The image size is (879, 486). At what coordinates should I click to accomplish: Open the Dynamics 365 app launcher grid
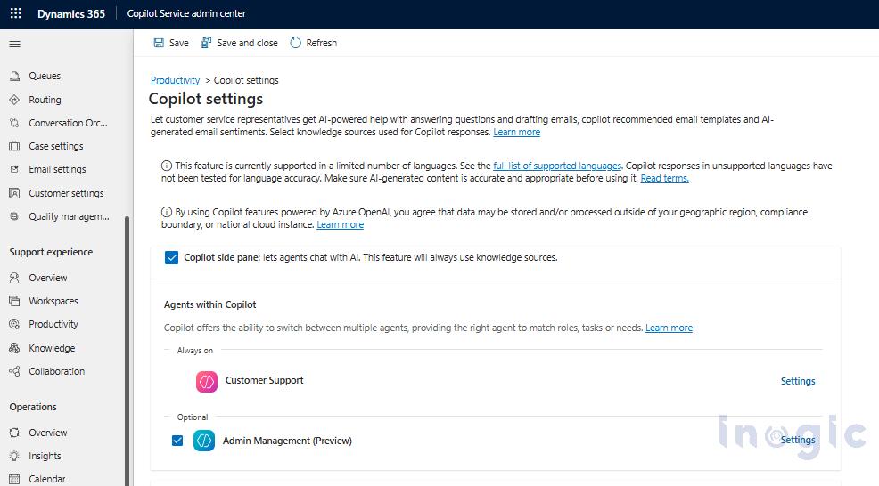coord(16,13)
